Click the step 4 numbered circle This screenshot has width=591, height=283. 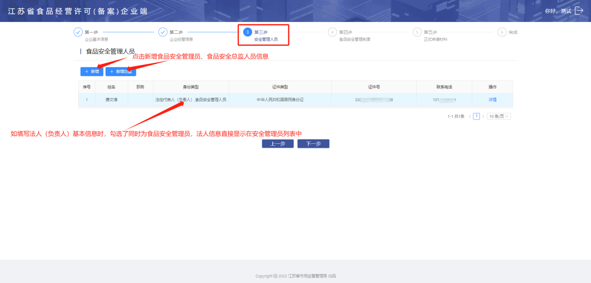332,32
